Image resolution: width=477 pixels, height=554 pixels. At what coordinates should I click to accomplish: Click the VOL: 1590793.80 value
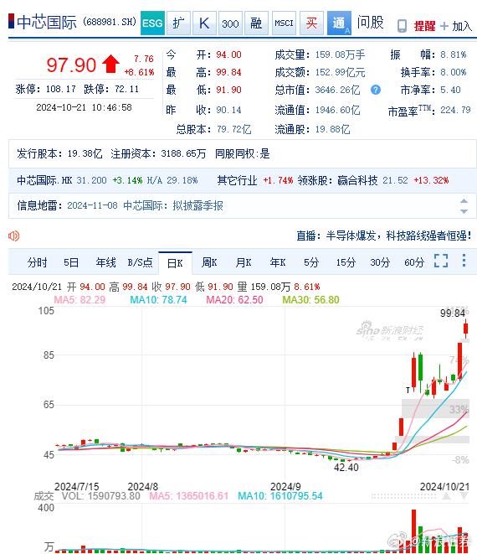tap(101, 496)
